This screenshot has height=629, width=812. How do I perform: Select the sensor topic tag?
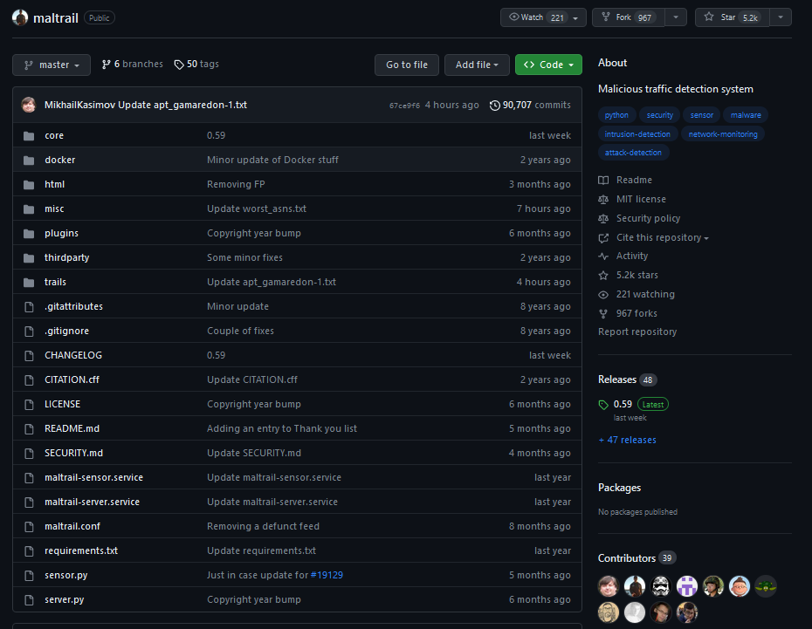tap(702, 115)
